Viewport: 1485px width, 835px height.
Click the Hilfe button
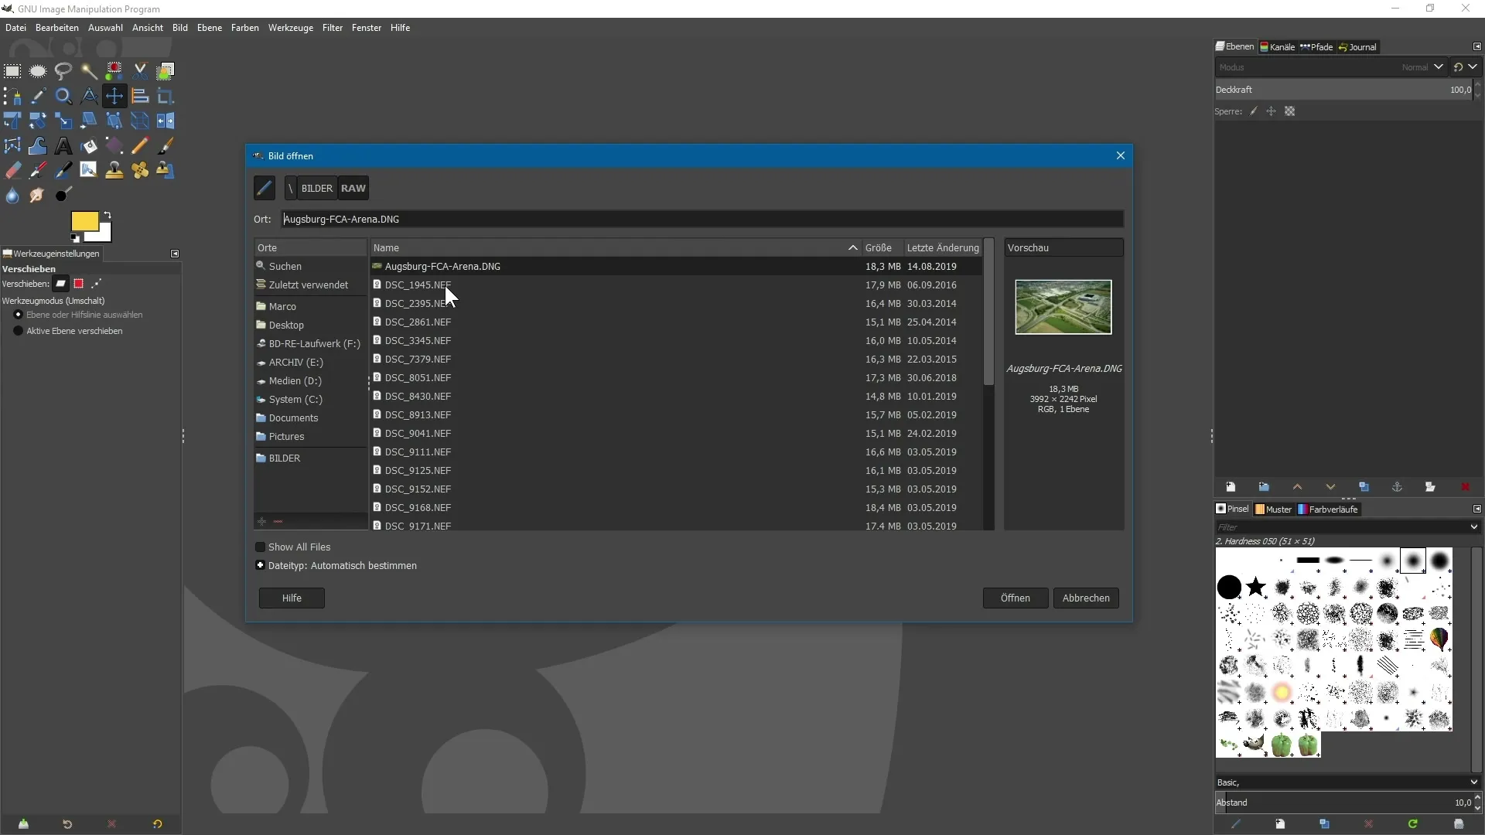coord(292,598)
